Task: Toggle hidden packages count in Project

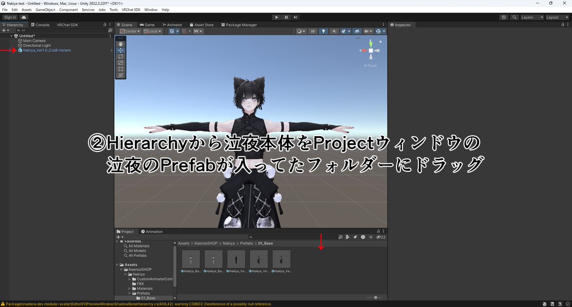Action: [x=381, y=237]
